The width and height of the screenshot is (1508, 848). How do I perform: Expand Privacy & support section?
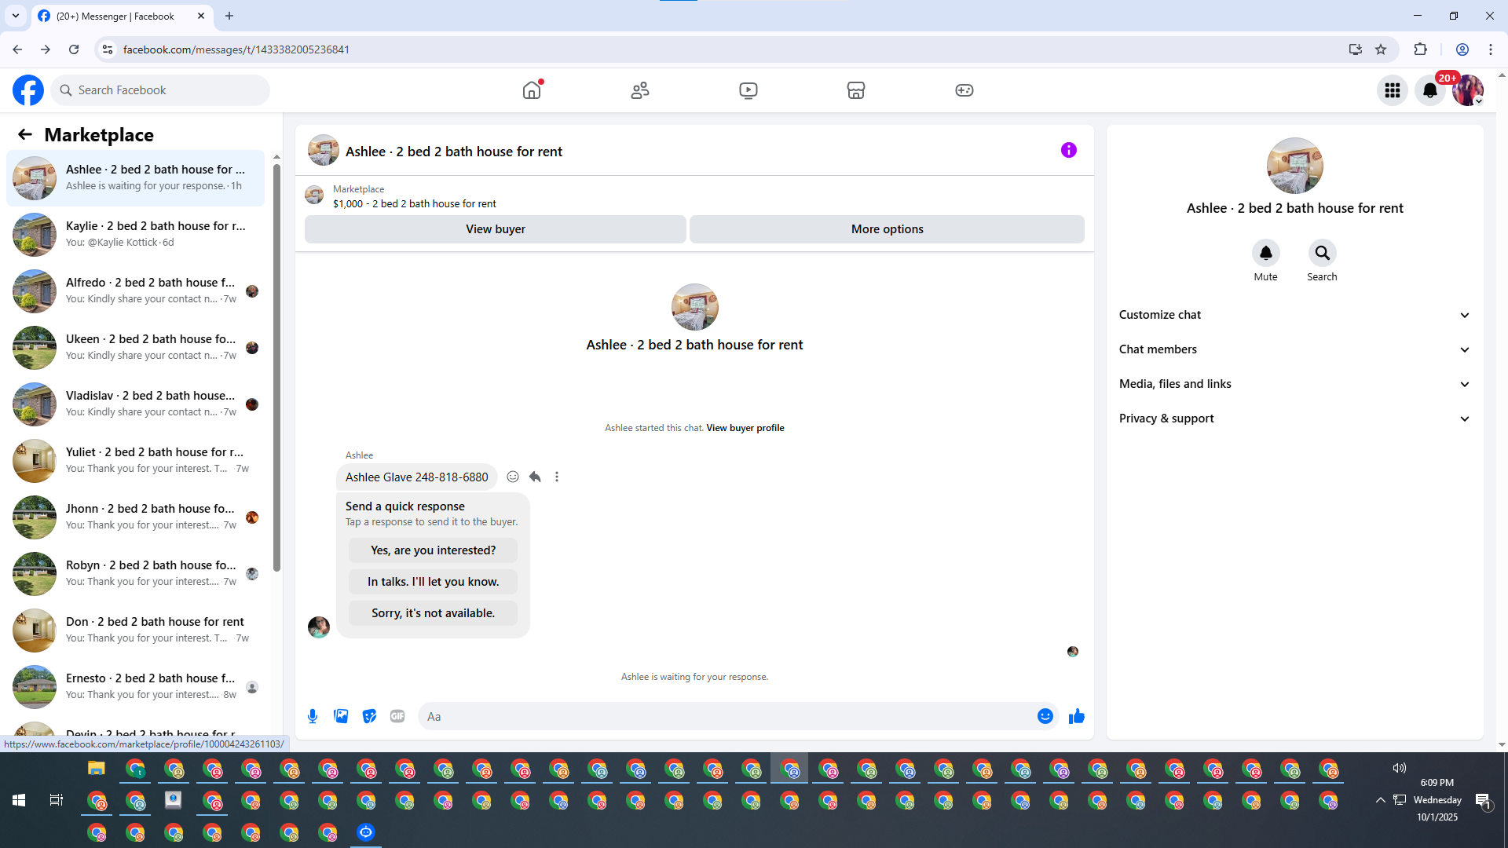click(1295, 419)
